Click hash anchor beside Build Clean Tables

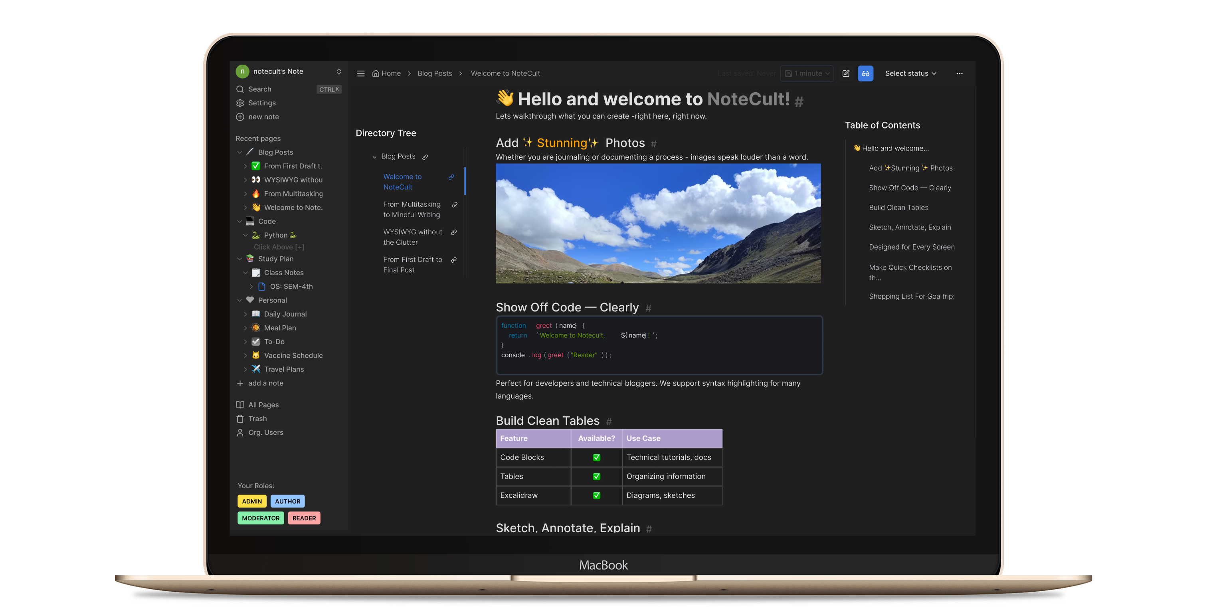[x=609, y=422]
